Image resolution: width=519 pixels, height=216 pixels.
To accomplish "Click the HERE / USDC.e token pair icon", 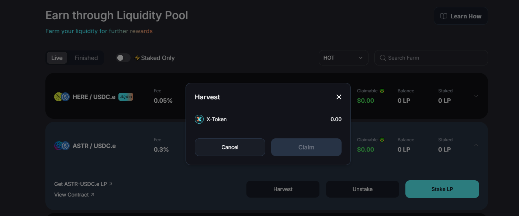I will click(x=62, y=97).
